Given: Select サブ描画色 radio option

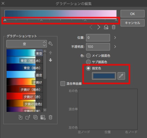Looking at the screenshot, I should [88, 62].
